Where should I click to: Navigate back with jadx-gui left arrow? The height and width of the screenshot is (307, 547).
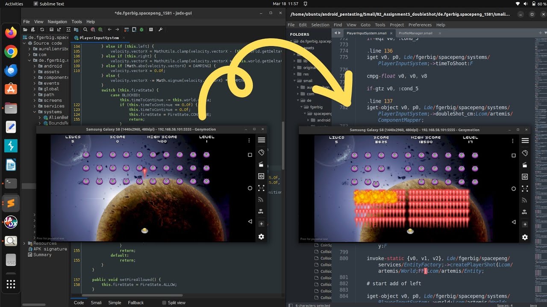point(110,30)
